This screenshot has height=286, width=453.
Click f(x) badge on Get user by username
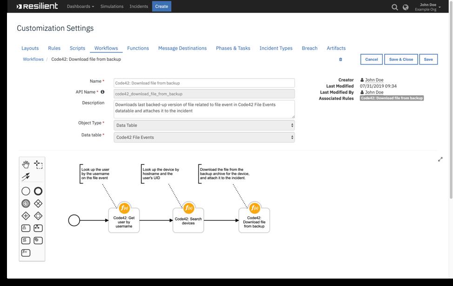point(124,208)
